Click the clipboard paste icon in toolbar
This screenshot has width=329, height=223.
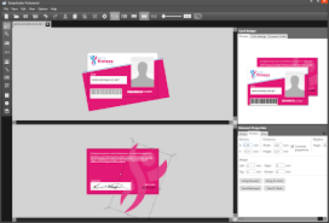75,16
